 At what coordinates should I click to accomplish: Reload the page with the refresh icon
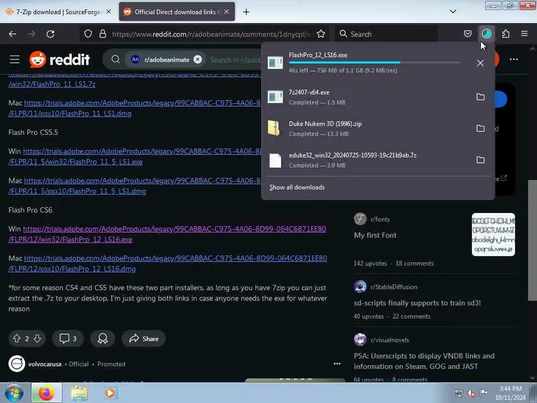[x=50, y=34]
